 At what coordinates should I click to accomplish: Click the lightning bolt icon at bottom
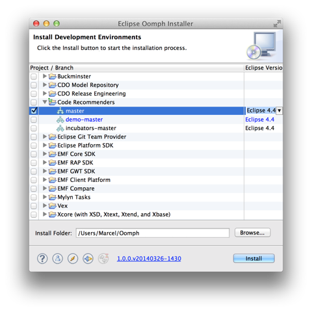click(73, 259)
